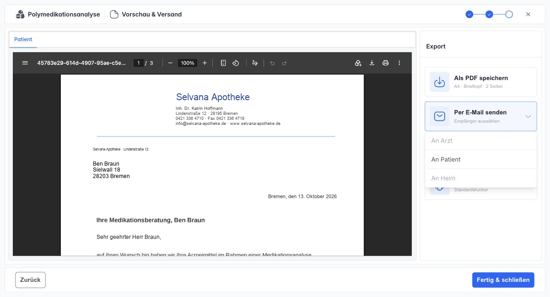Viewport: 550px width, 297px height.
Task: Click the Standarddrucker label
Action: pyautogui.click(x=471, y=189)
